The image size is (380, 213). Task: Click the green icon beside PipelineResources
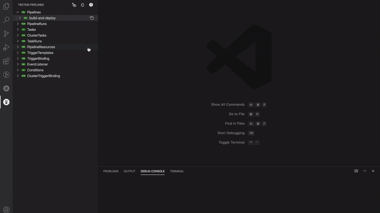coord(23,47)
